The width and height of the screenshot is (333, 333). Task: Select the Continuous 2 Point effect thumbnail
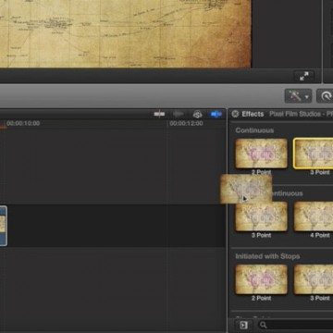point(261,154)
